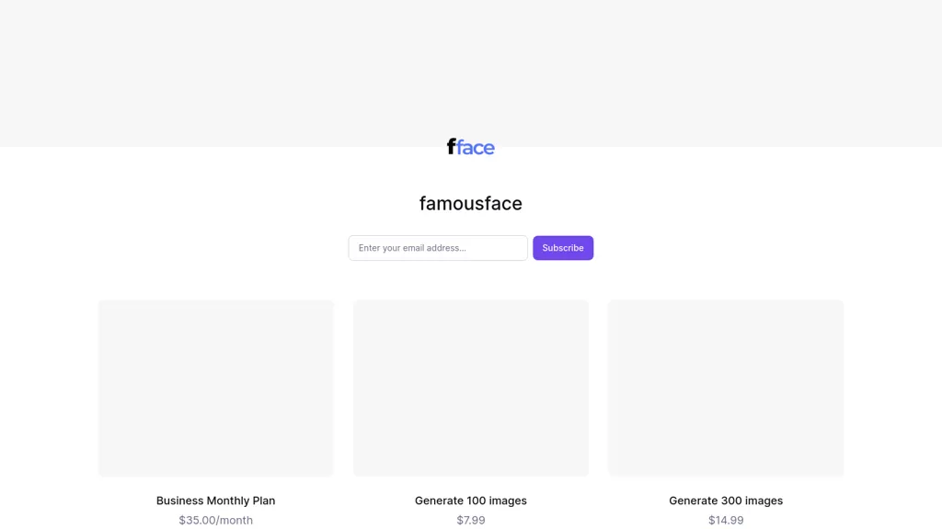Viewport: 942px width, 529px height.
Task: Open the Generate 100 images product image
Action: [x=471, y=388]
